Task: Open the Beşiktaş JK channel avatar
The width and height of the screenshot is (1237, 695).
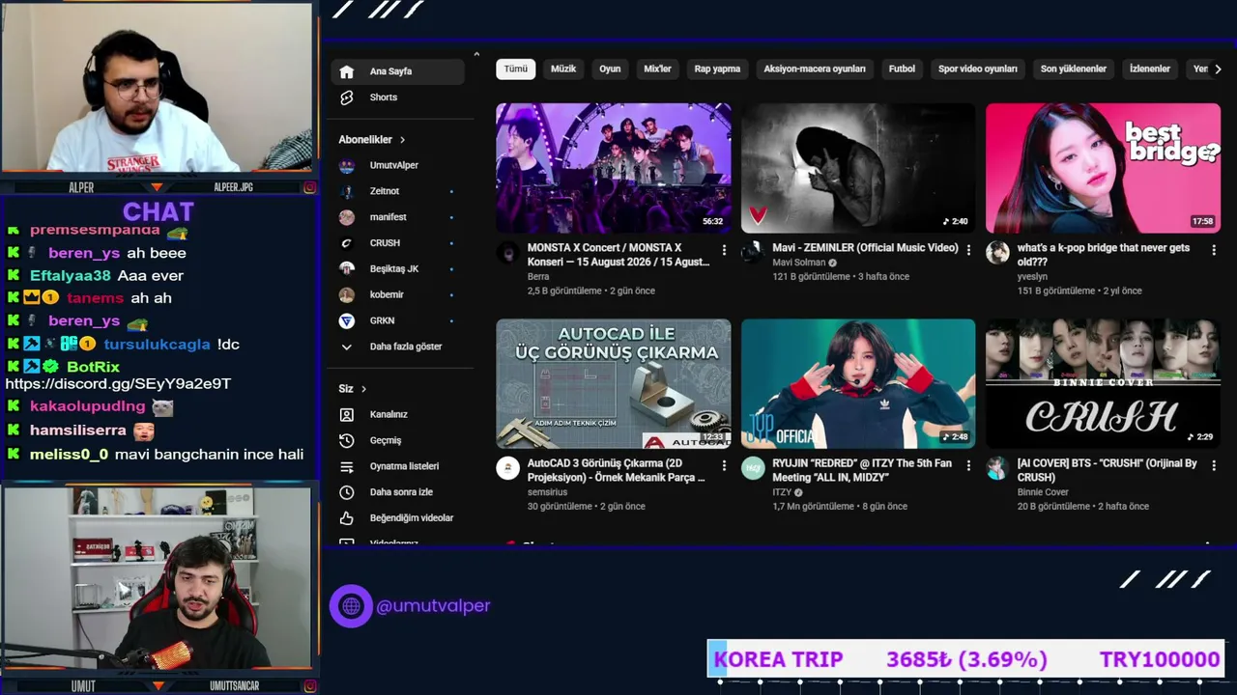Action: (347, 268)
